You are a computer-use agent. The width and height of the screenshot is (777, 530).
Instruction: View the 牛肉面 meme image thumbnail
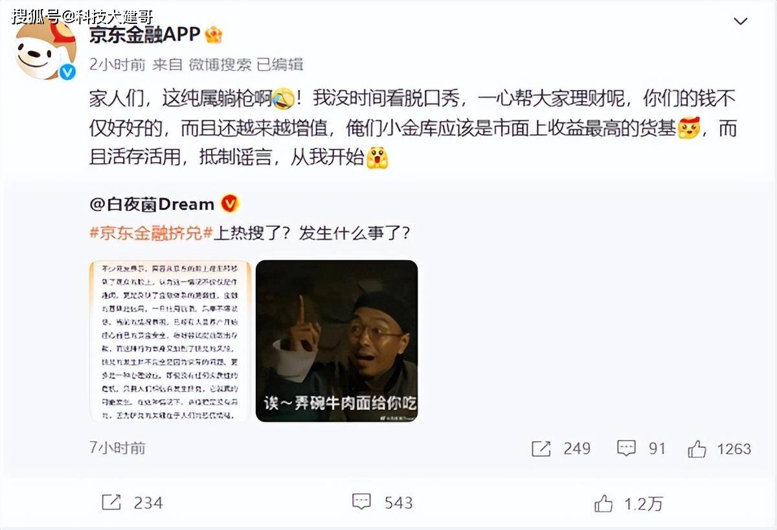pyautogui.click(x=337, y=341)
